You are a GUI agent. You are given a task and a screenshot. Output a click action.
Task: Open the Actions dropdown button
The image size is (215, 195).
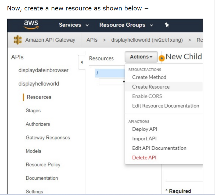coord(141,57)
